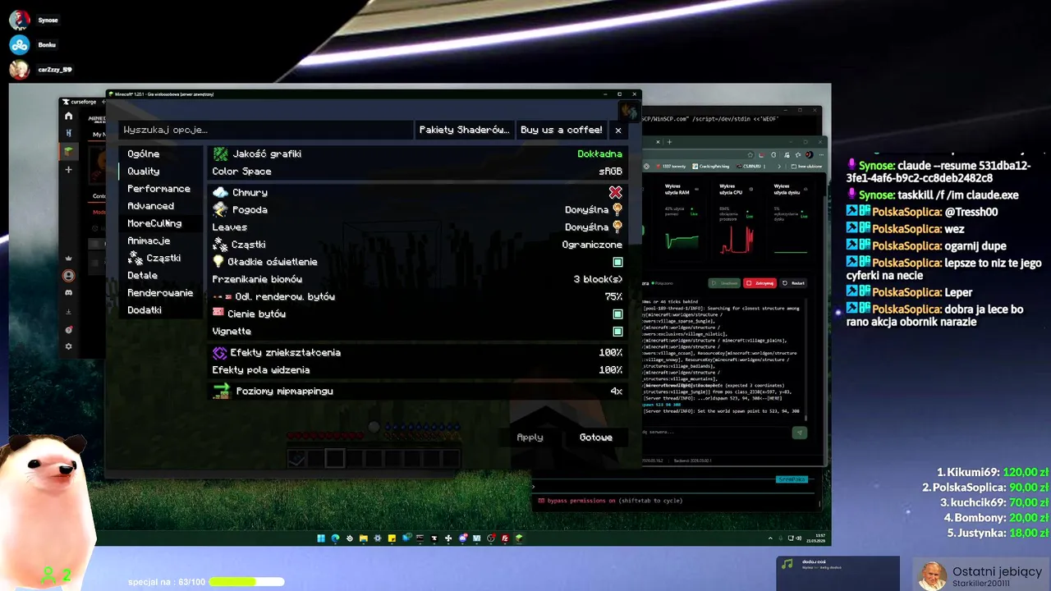The width and height of the screenshot is (1051, 591).
Task: Adjust the Przenikanie biomów 3 block(s) slider
Action: (597, 280)
